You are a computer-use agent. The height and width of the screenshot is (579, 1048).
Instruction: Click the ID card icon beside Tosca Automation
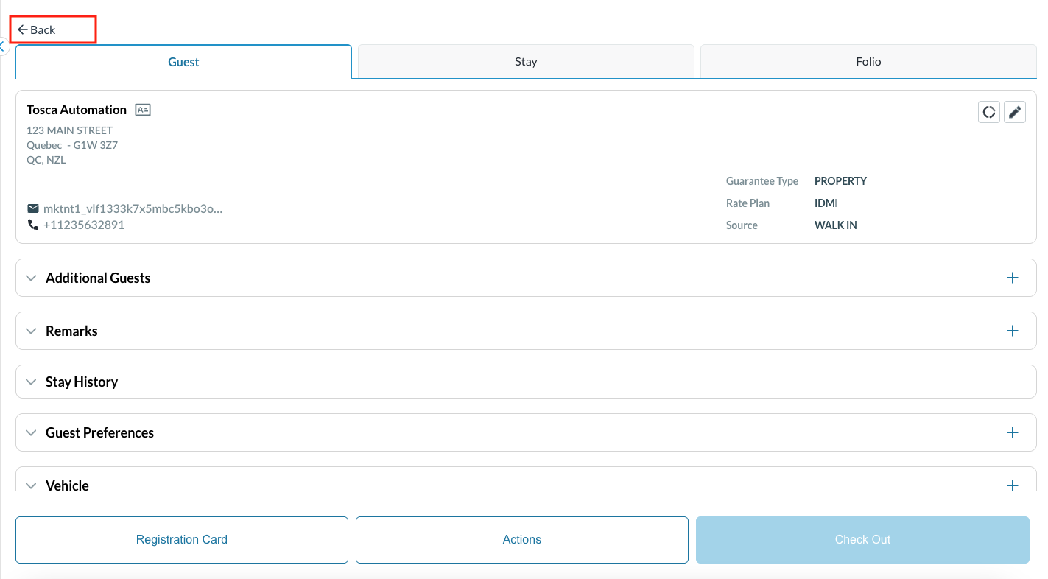[x=143, y=109]
